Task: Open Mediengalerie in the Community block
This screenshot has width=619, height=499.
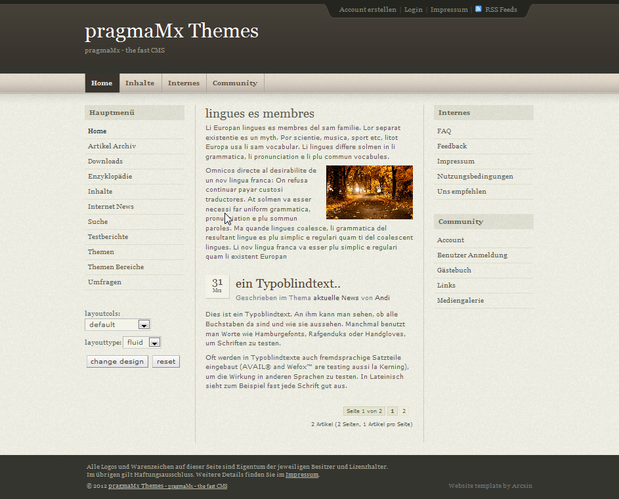Action: (461, 301)
